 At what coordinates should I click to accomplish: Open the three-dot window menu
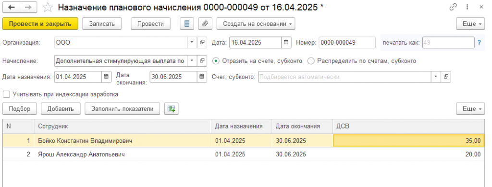point(467,7)
